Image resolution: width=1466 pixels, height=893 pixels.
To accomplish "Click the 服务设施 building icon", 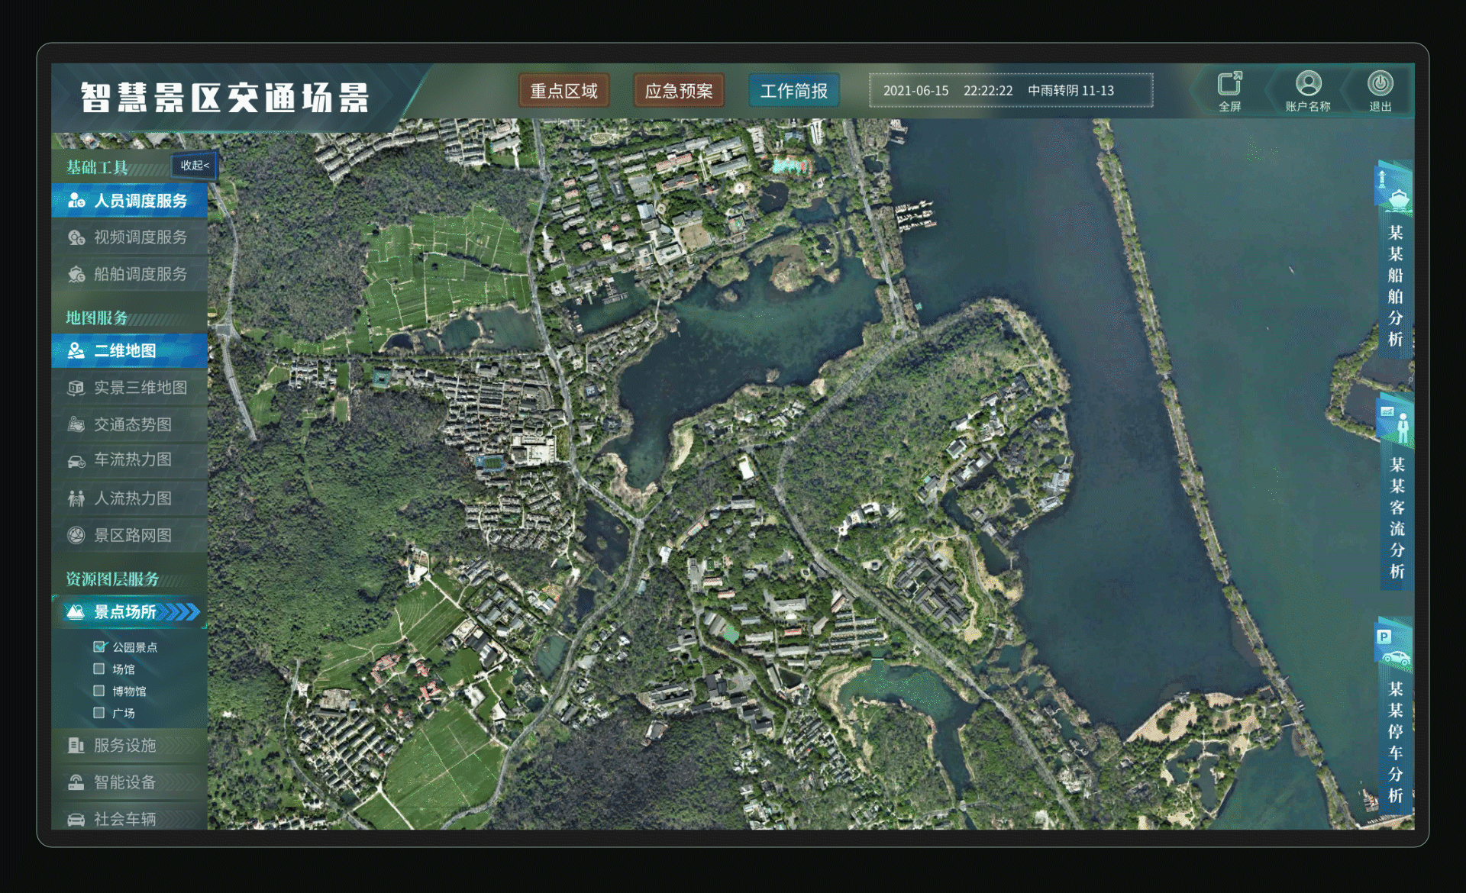I will pos(76,745).
